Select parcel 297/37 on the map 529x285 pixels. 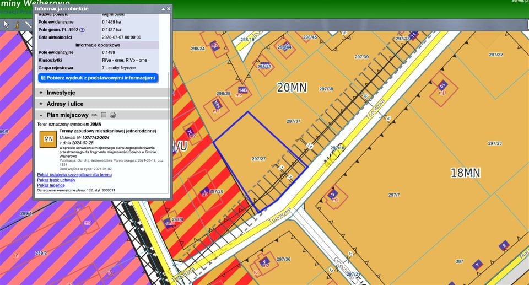(293, 121)
